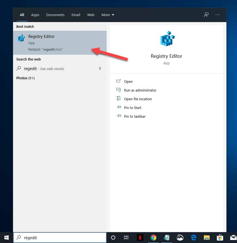Screen dimensions: 237x243
Task: Launch Microsoft Edge from the taskbar
Action: (193, 238)
